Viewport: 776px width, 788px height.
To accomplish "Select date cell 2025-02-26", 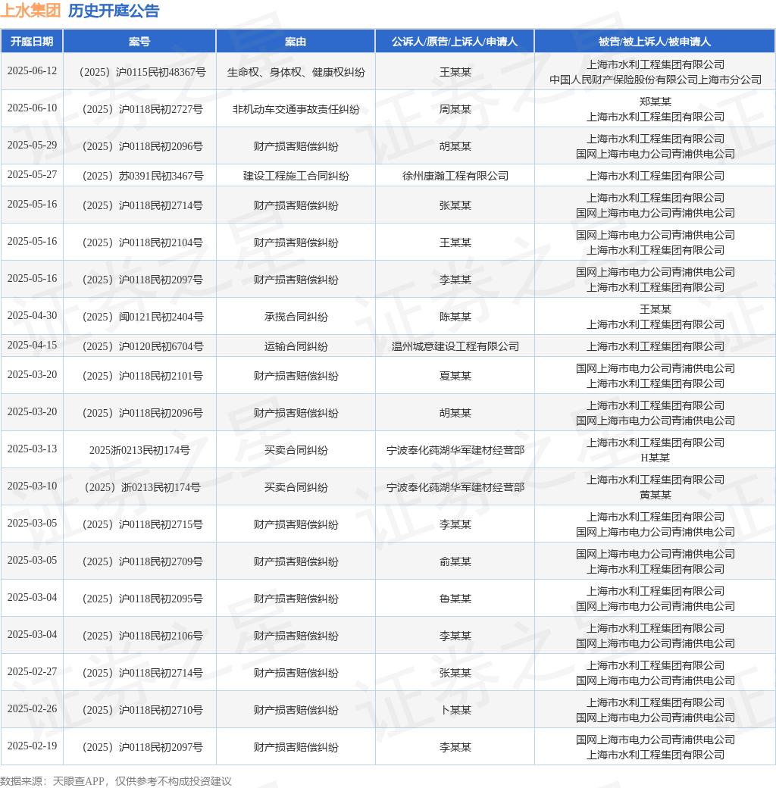I will click(32, 709).
